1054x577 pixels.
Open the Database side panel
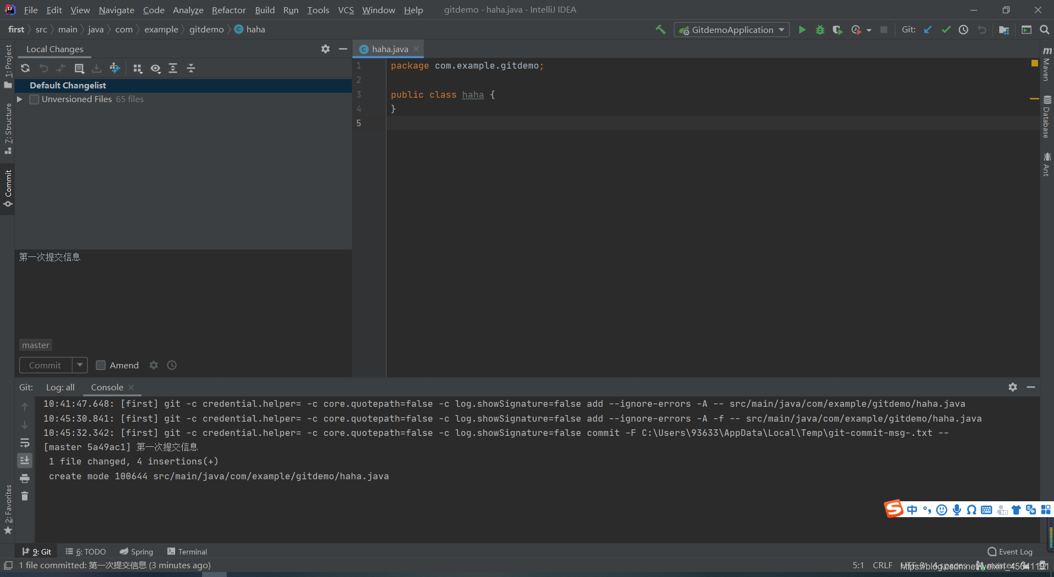click(x=1046, y=117)
